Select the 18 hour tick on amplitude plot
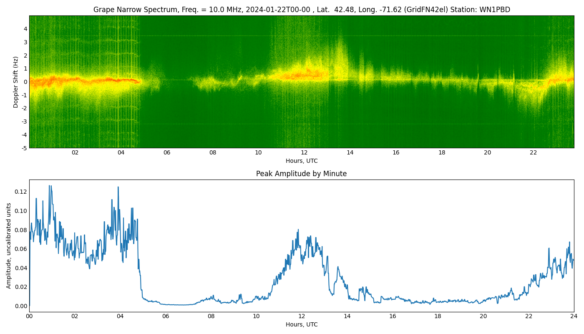 click(x=438, y=316)
